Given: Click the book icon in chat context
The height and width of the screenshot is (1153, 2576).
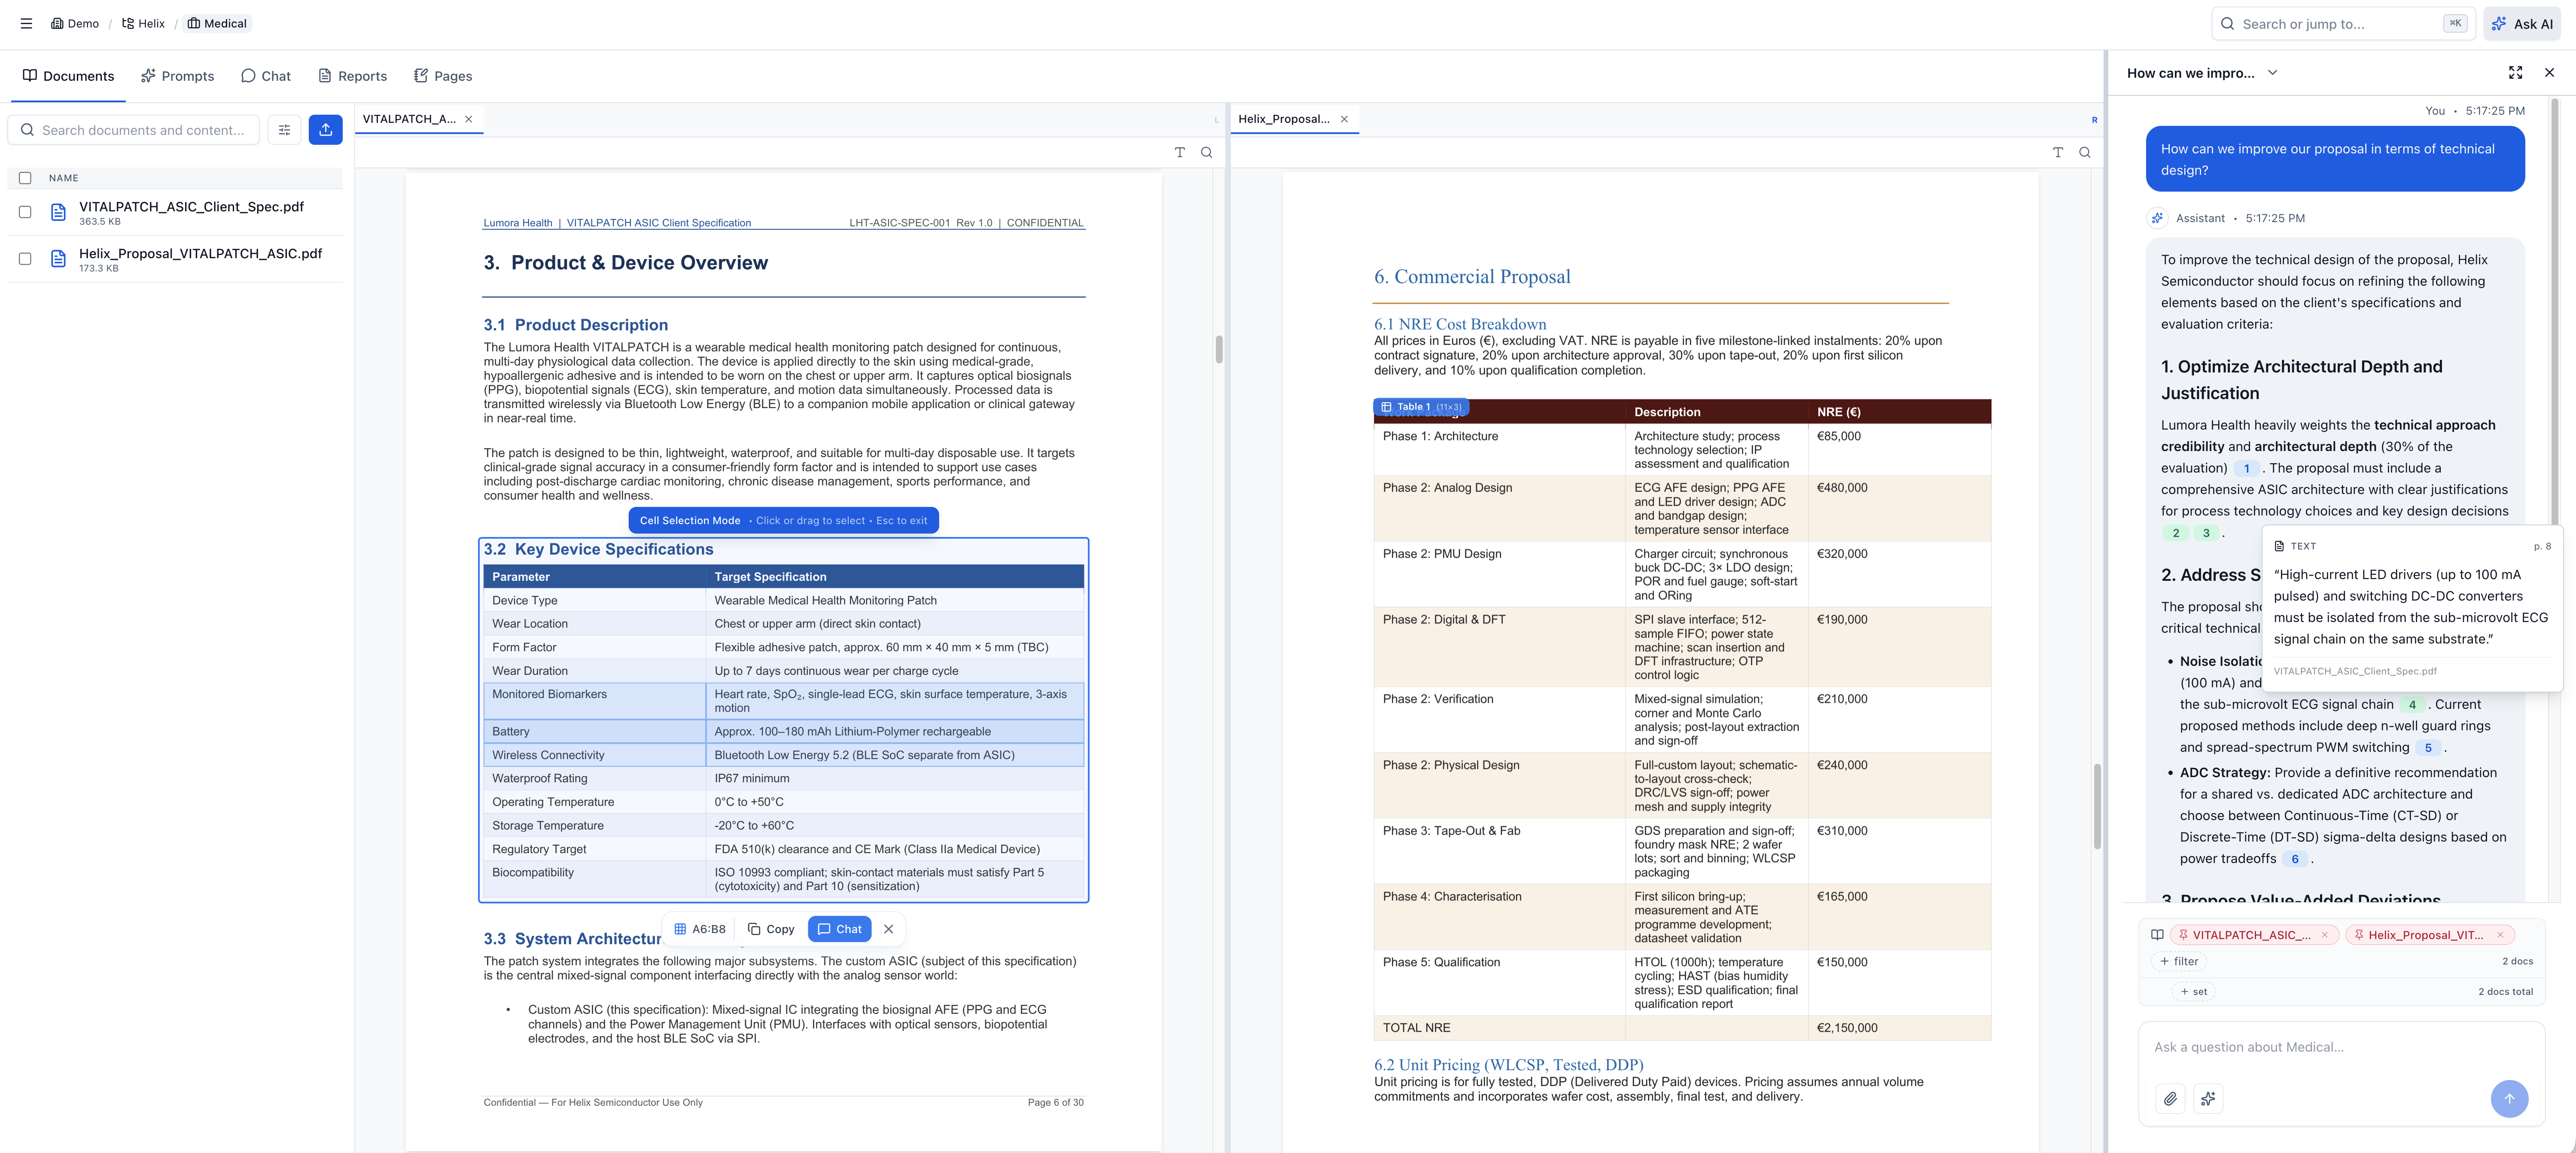Looking at the screenshot, I should 2157,935.
